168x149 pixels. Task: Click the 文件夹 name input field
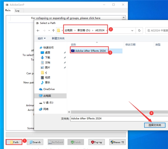tap(118, 119)
